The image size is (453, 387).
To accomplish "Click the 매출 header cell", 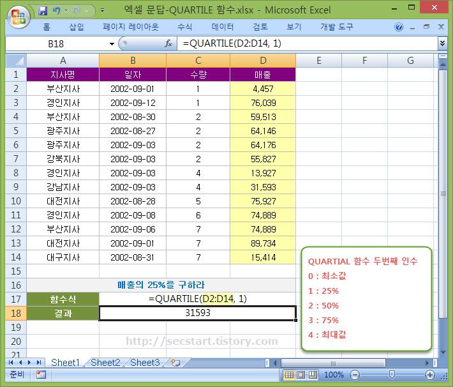I will tap(263, 75).
